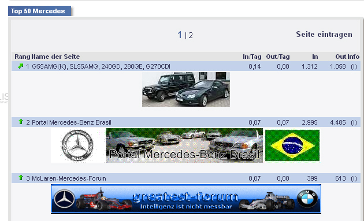
Task: Click the green up arrow beside rank 2
Action: [21, 122]
